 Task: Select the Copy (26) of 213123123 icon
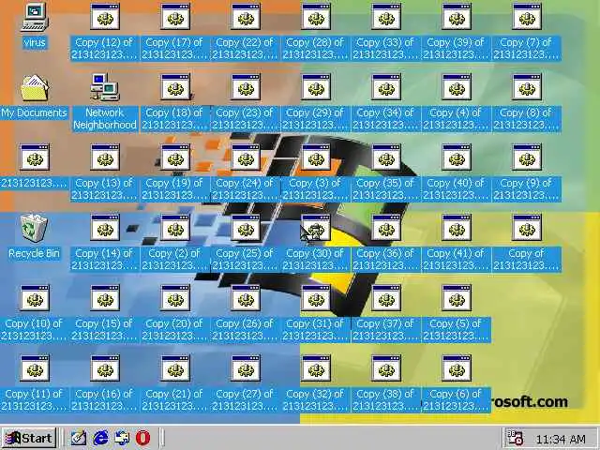click(x=246, y=298)
